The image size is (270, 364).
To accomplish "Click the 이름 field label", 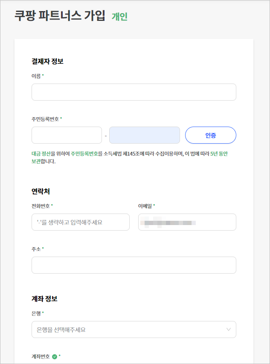I will click(36, 76).
